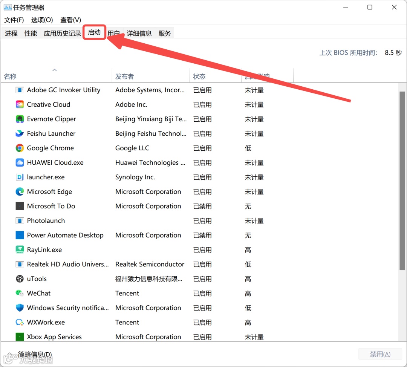
Task: Click the 8.5 秒 BIOS time value
Action: (x=393, y=53)
